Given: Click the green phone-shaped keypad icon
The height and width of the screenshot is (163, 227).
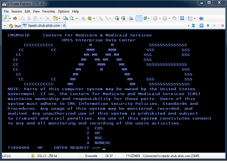Looking at the screenshot, I should coord(145,18).
